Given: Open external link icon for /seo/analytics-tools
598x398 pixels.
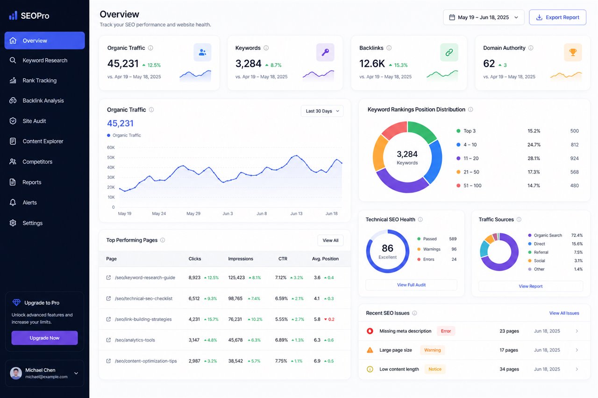Looking at the screenshot, I should [109, 340].
